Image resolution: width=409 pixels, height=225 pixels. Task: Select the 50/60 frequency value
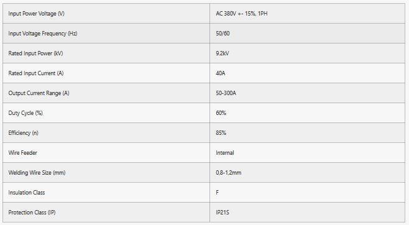tap(223, 34)
